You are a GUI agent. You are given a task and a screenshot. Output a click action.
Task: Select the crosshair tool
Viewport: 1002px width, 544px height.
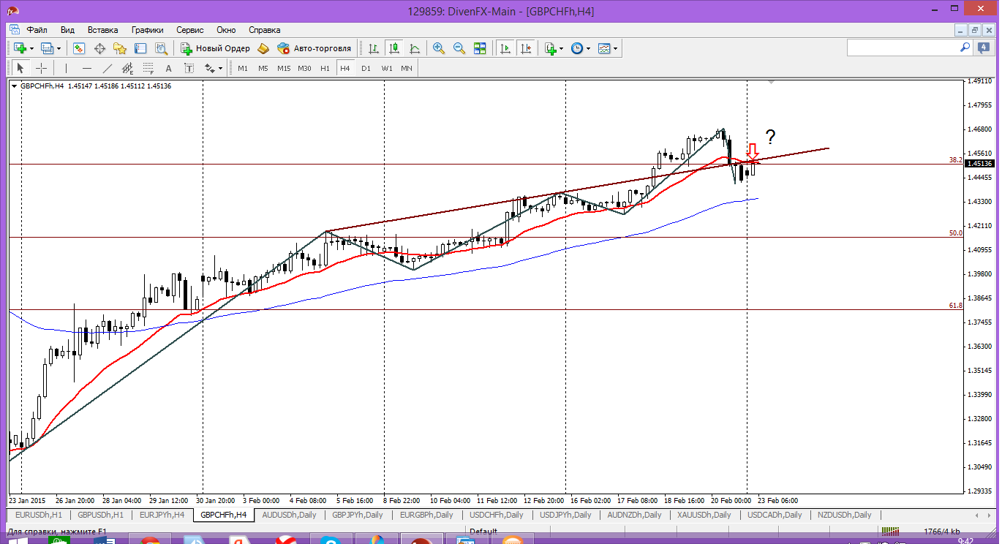coord(42,68)
